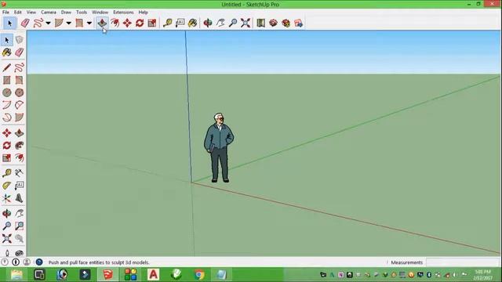Select Make Component in Large Tool Set
Screen dimensions: 502x282
click(19, 40)
